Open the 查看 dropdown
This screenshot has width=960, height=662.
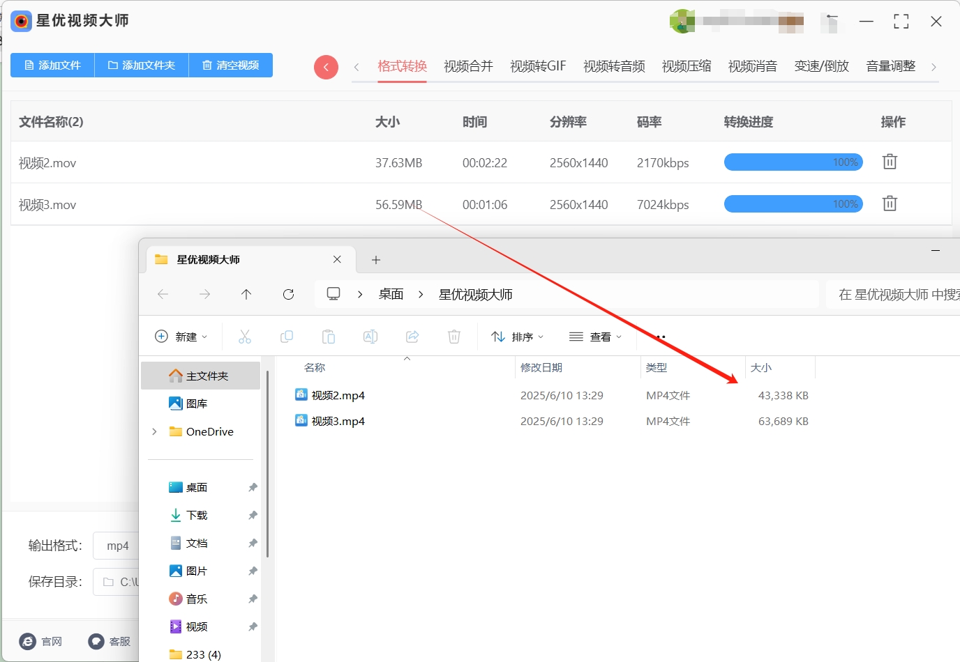(x=595, y=337)
